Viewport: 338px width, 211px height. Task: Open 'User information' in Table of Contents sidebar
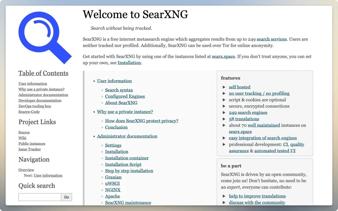33,84
